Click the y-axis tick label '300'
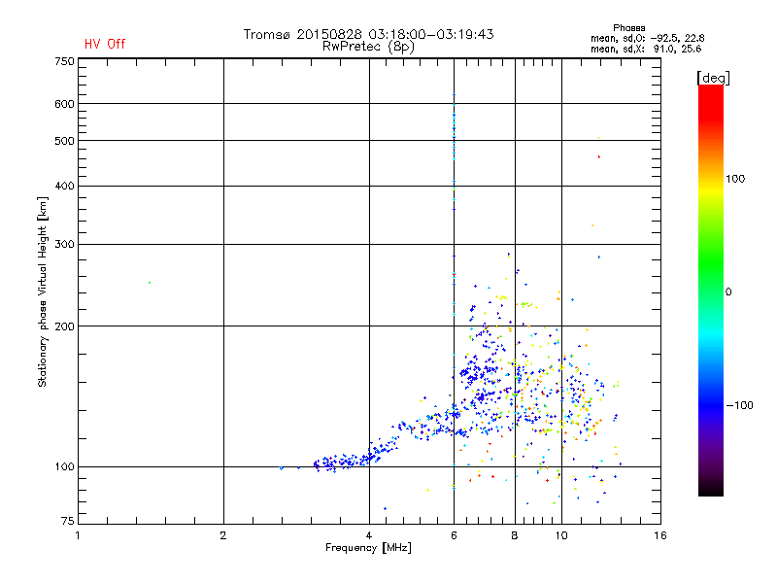The width and height of the screenshot is (777, 583). click(64, 245)
